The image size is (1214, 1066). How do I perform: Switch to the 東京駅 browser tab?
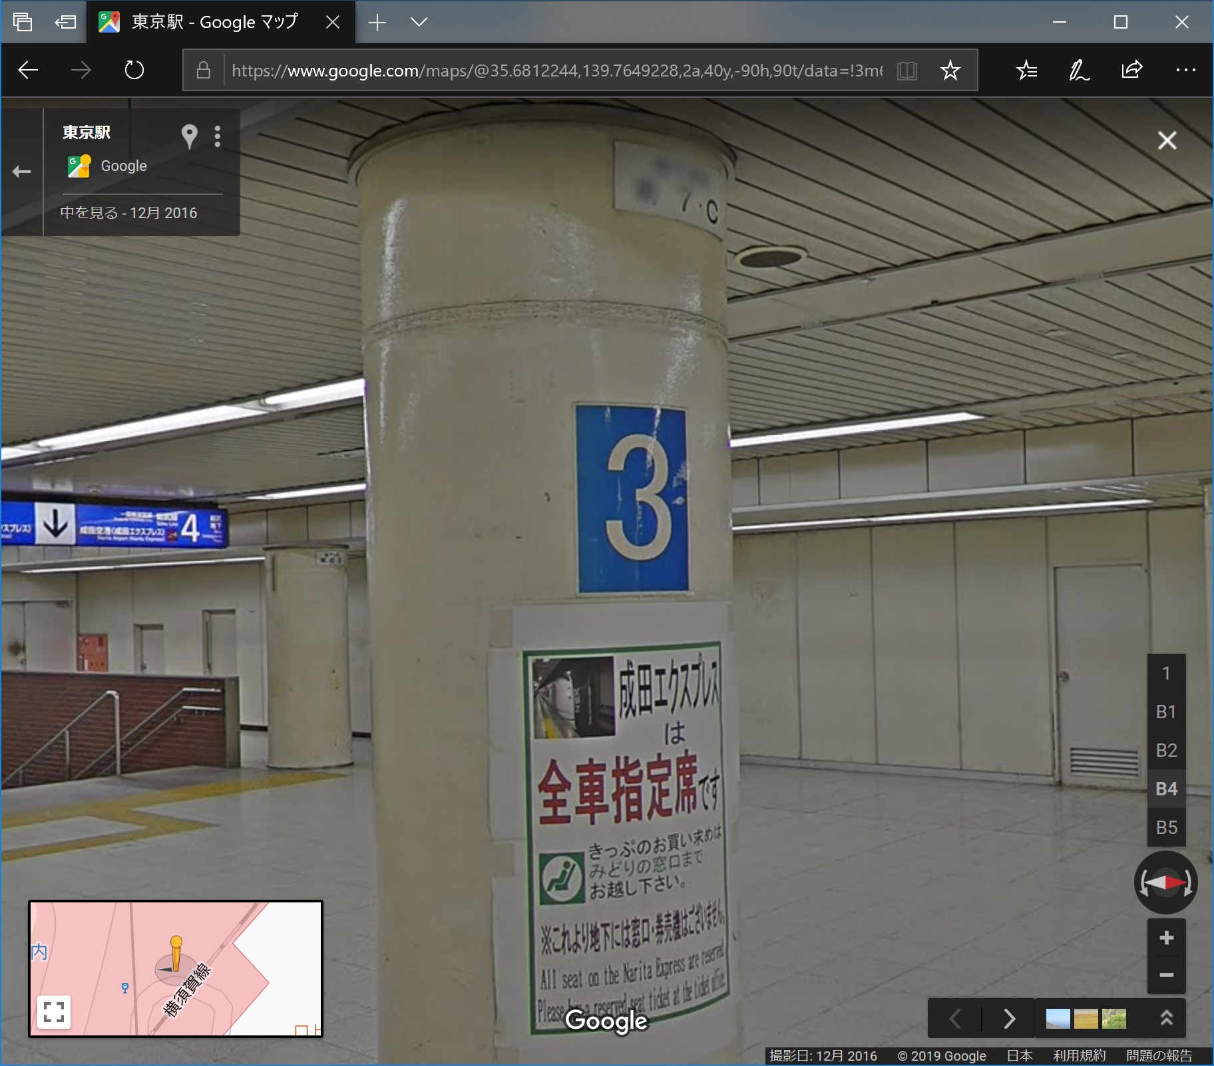pyautogui.click(x=213, y=22)
